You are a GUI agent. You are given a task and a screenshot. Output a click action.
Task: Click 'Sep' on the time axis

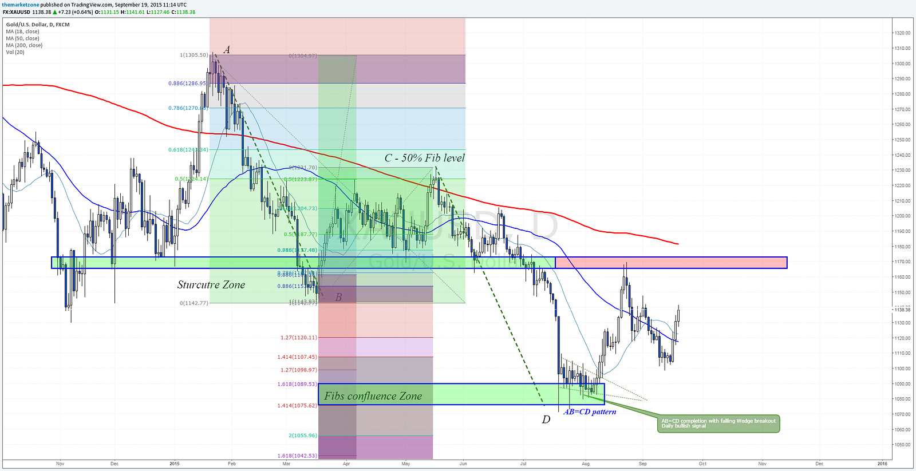[643, 464]
